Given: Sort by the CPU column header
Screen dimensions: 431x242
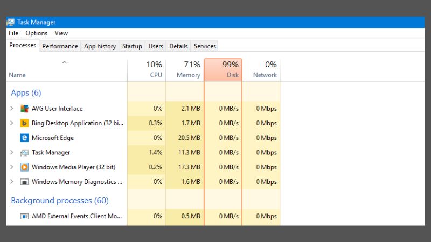Looking at the screenshot, I should 147,70.
